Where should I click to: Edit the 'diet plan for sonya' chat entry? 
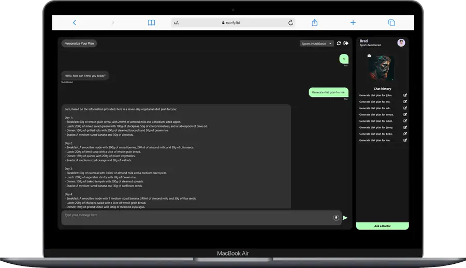click(405, 114)
